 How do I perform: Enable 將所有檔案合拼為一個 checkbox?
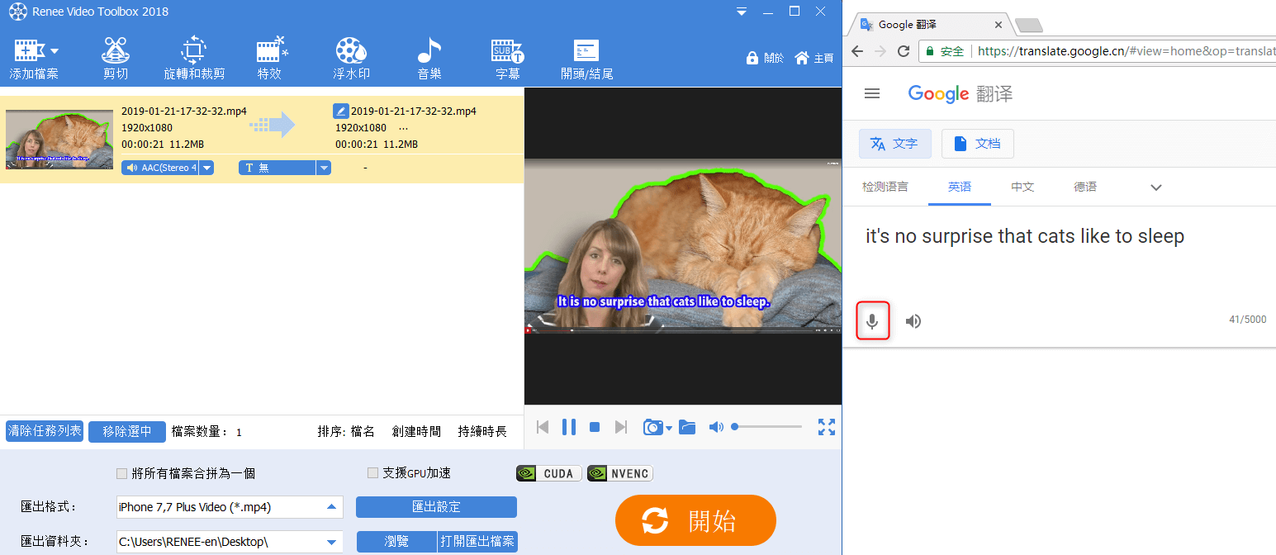coord(122,474)
